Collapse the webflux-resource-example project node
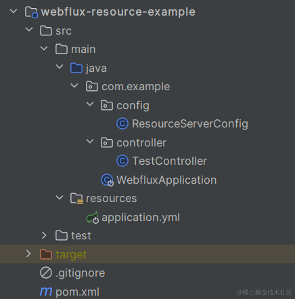This screenshot has height=299, width=295. (14, 11)
